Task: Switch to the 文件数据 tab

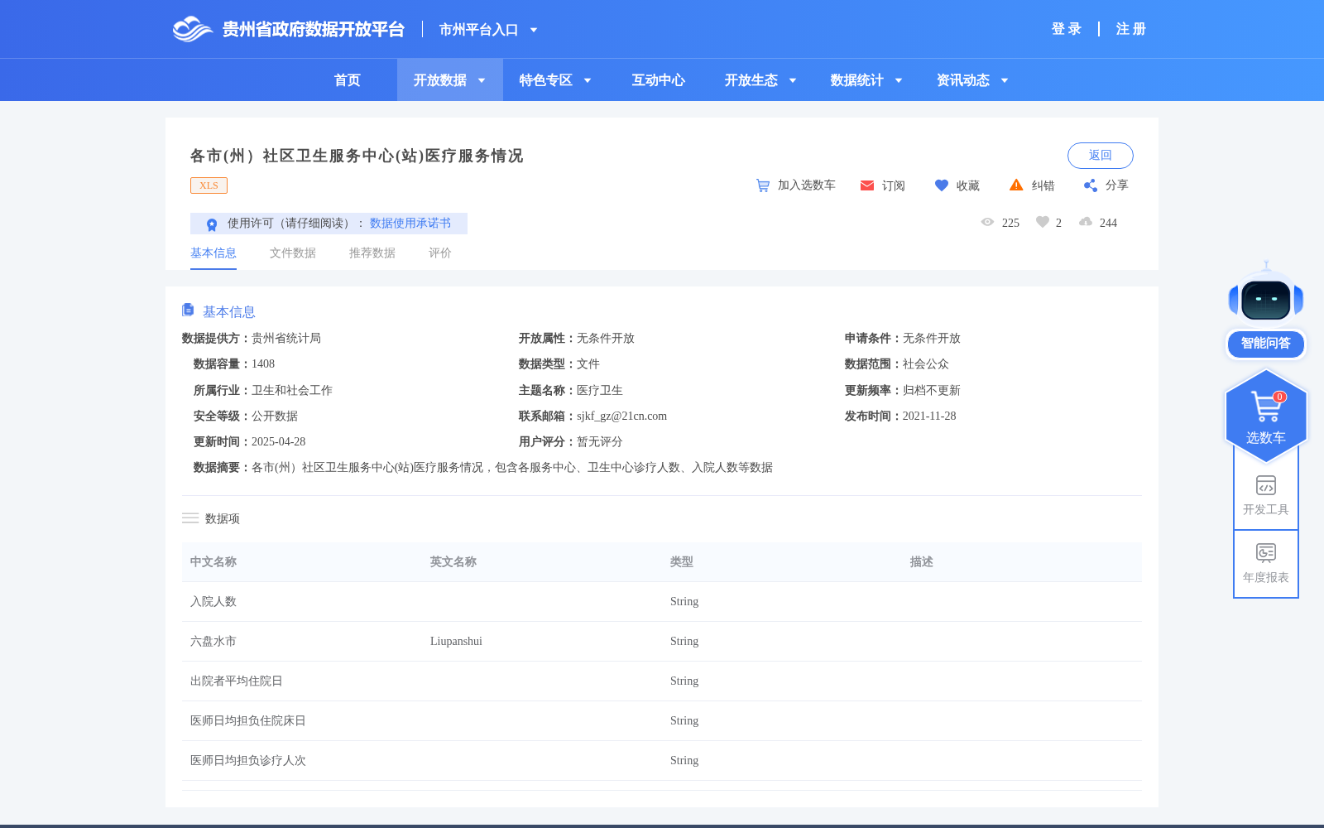Action: click(293, 253)
